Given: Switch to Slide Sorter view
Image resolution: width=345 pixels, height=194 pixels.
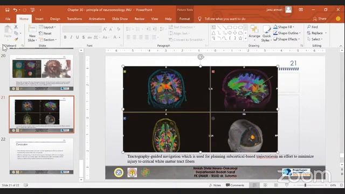Looking at the screenshot, I should click(265, 185).
